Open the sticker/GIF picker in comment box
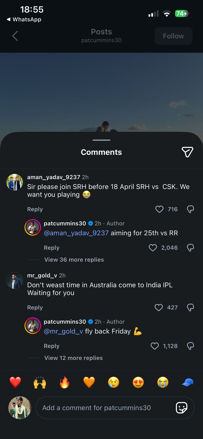This screenshot has height=439, width=203. [182, 408]
